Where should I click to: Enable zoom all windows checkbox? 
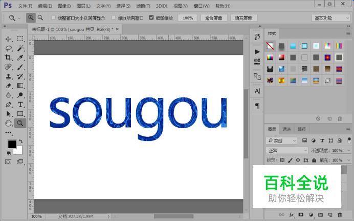[114, 17]
